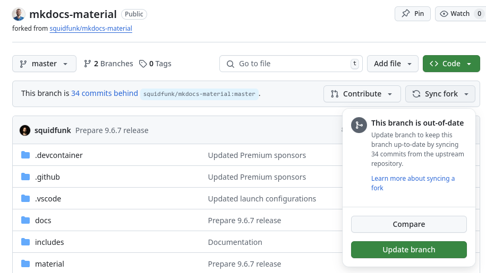Click the magnifier icon in Go to file
This screenshot has height=273, width=486.
(231, 64)
